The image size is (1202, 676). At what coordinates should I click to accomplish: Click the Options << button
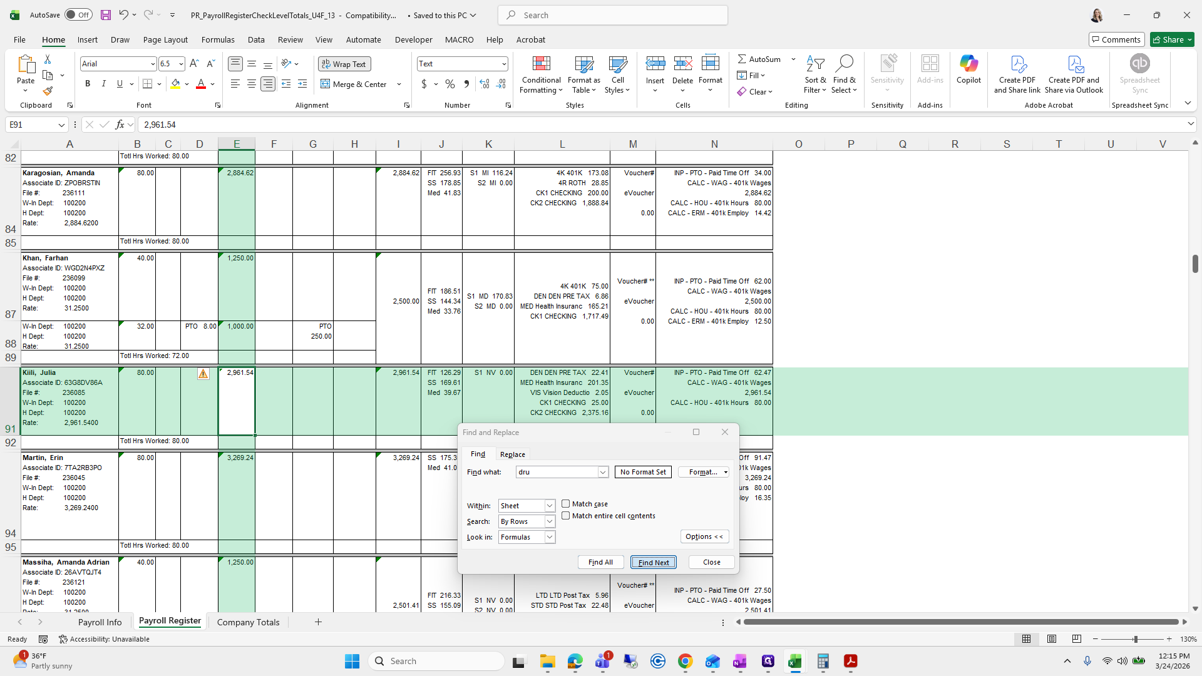point(704,536)
